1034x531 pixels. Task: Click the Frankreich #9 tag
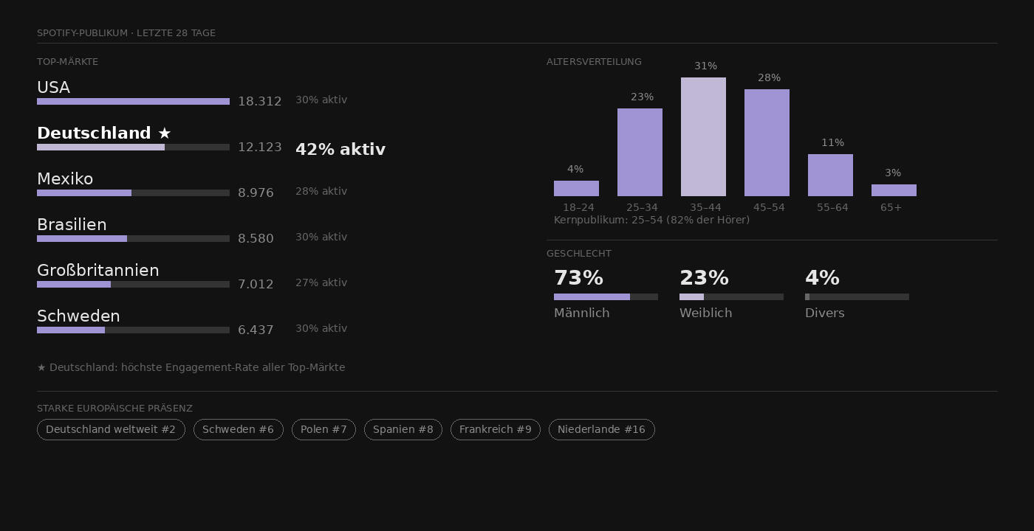(x=495, y=429)
